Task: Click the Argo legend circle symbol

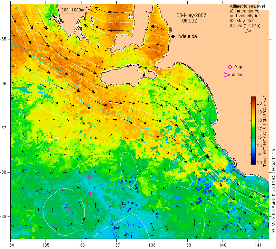Action: pyautogui.click(x=230, y=67)
